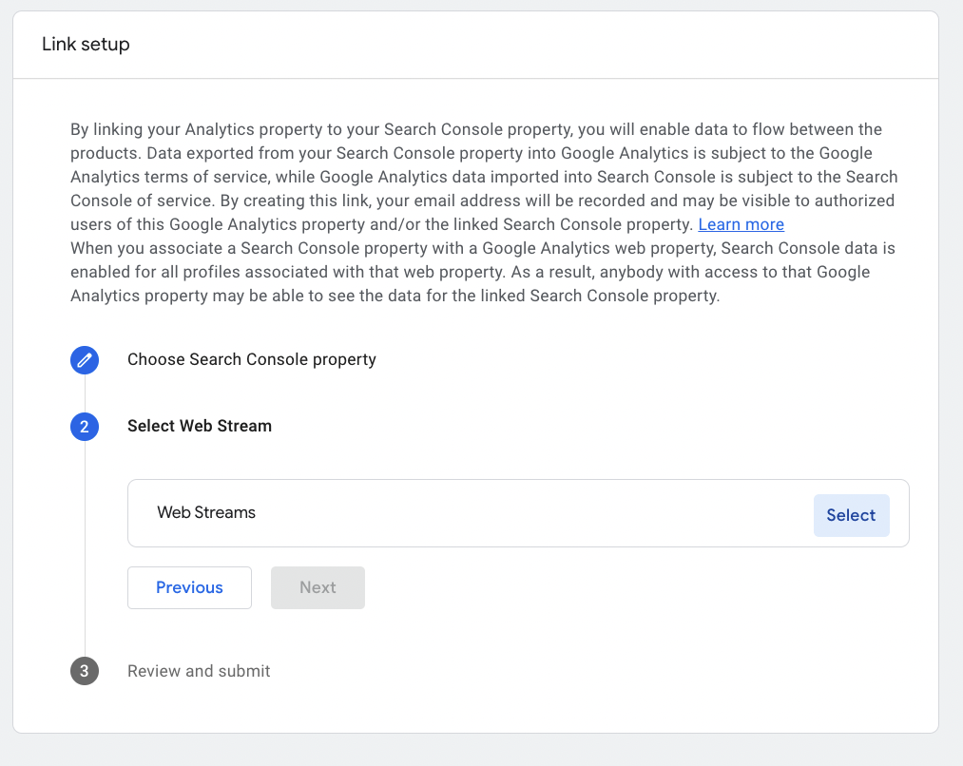
Task: Click the paragraph starting 'When you associate'
Action: pos(475,272)
